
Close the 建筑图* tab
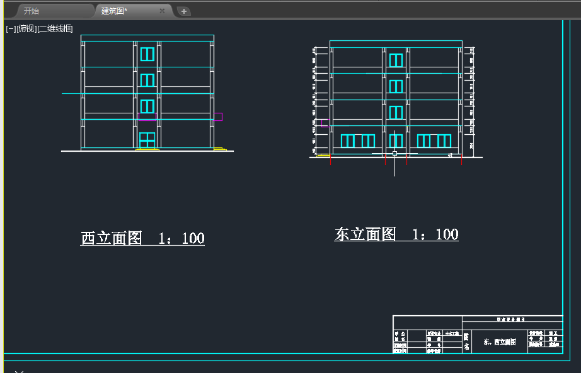pos(162,11)
